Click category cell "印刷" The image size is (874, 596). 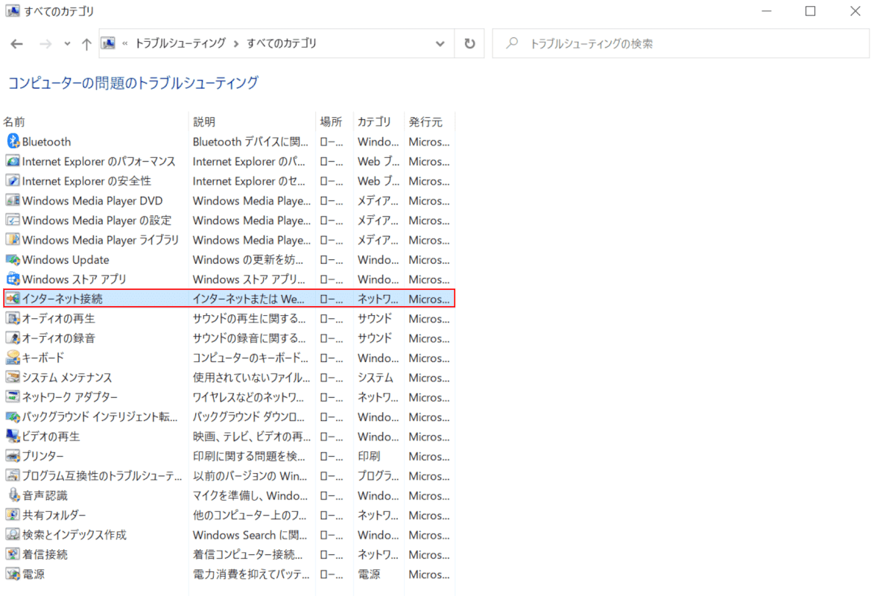[x=368, y=456]
